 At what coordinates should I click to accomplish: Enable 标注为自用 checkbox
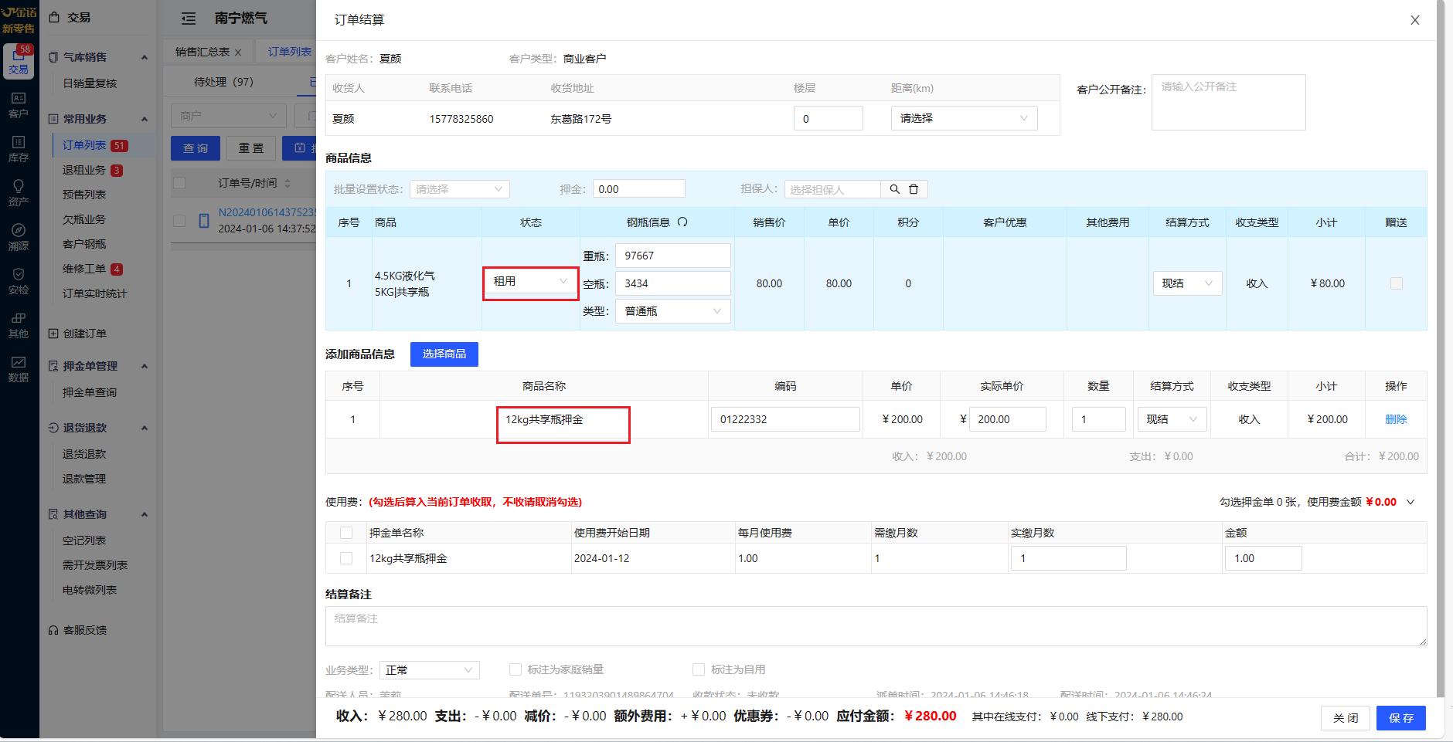coord(699,669)
